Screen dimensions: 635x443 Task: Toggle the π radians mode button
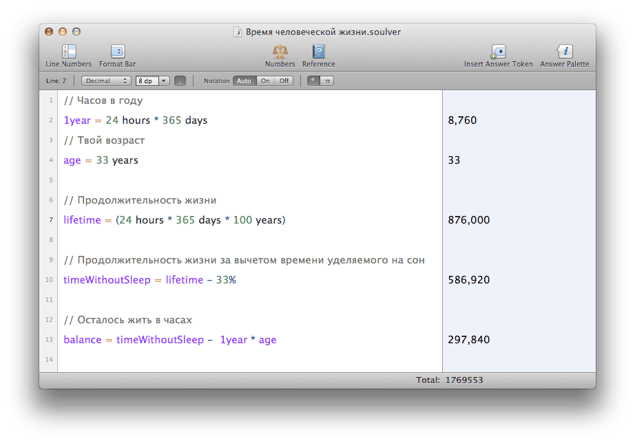[327, 81]
